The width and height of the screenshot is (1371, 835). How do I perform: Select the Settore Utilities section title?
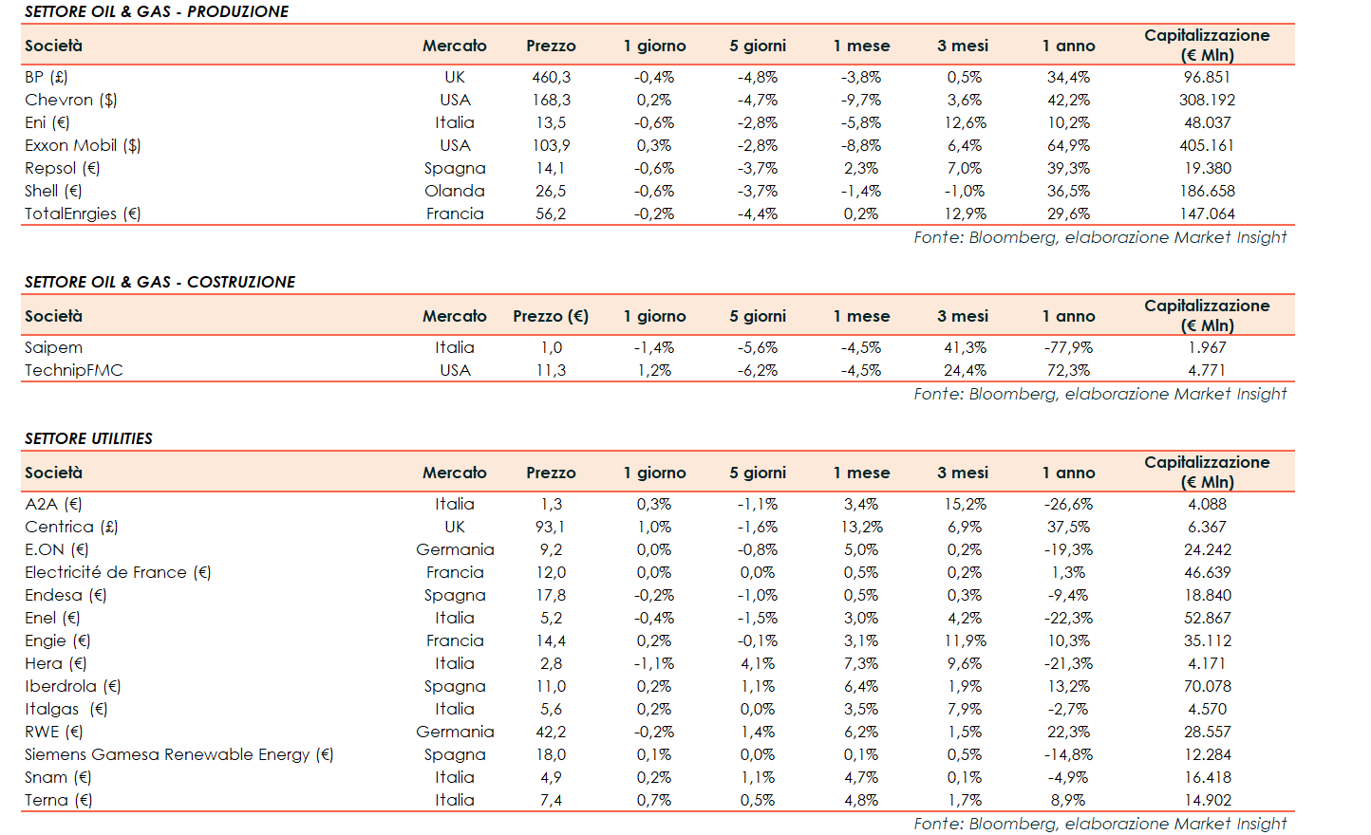[x=88, y=438]
